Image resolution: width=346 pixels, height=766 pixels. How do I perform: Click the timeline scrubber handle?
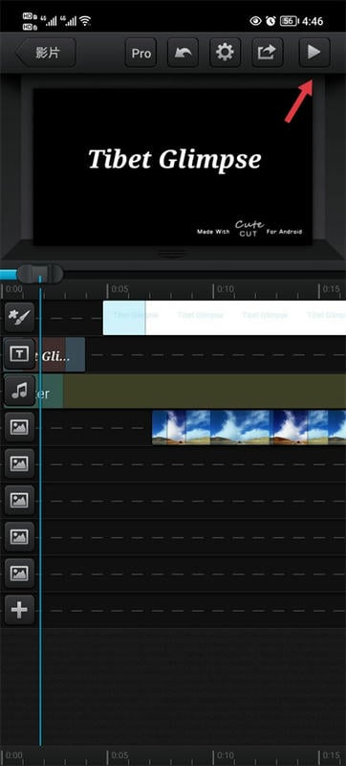click(40, 274)
